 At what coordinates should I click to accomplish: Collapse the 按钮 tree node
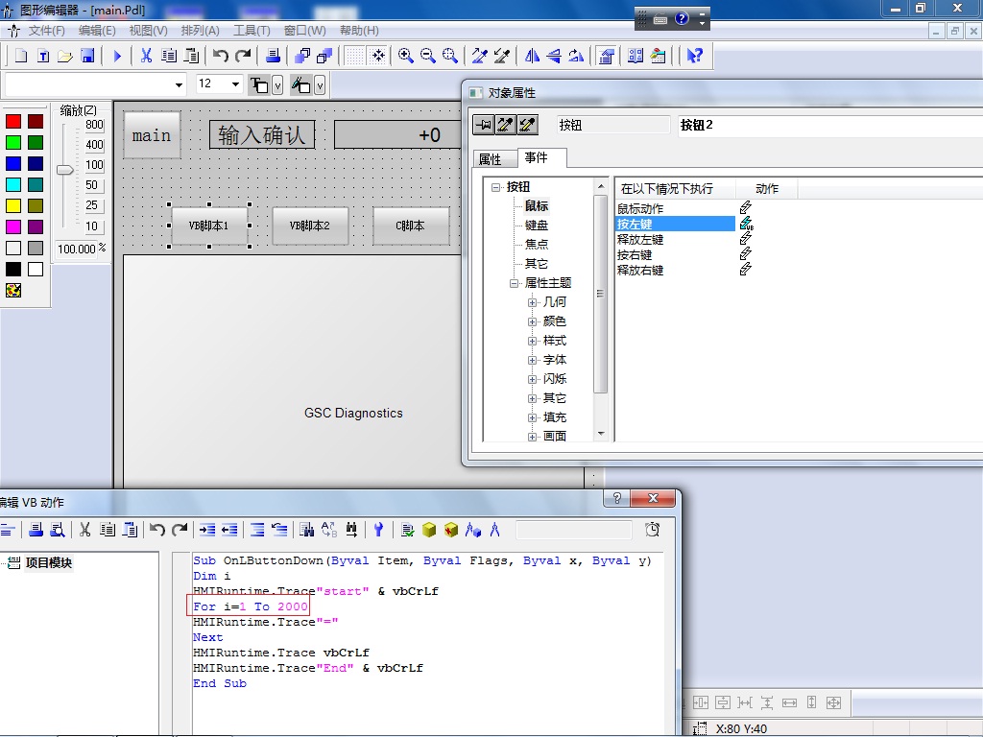(496, 187)
